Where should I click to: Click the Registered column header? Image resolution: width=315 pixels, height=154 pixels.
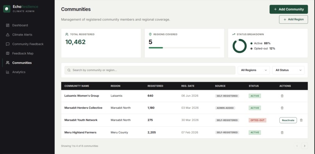tap(155, 86)
